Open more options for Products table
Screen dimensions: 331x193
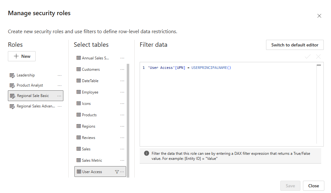click(122, 115)
